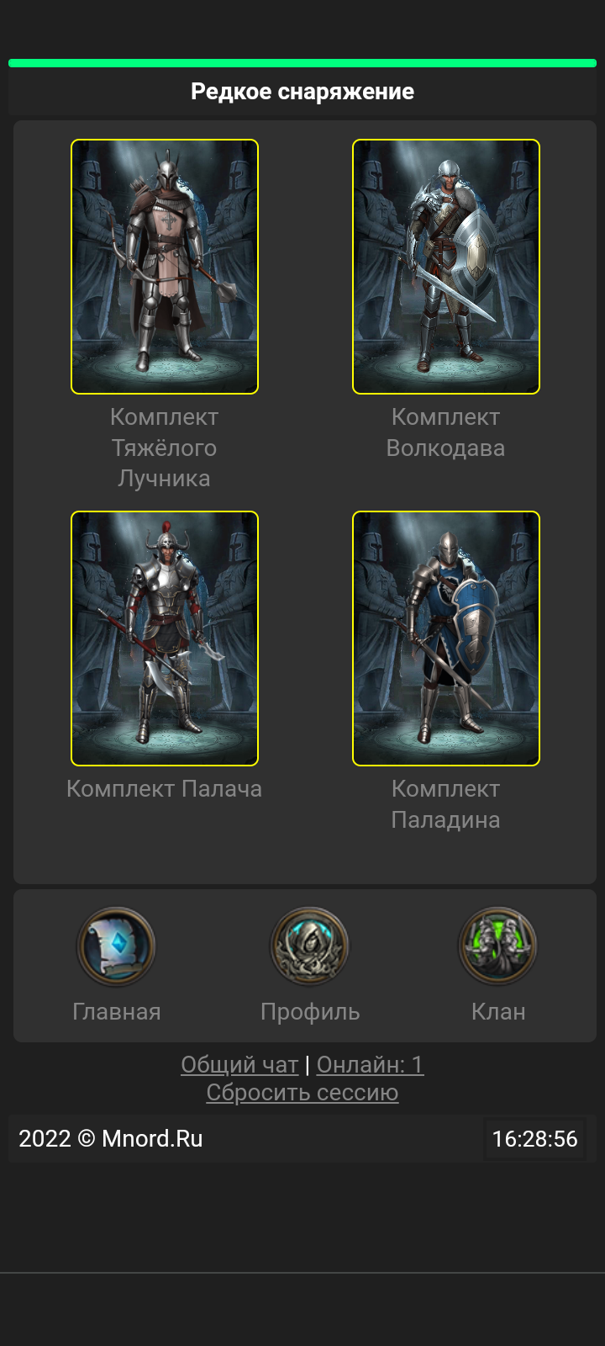Select the Паладин armor set image

click(446, 639)
